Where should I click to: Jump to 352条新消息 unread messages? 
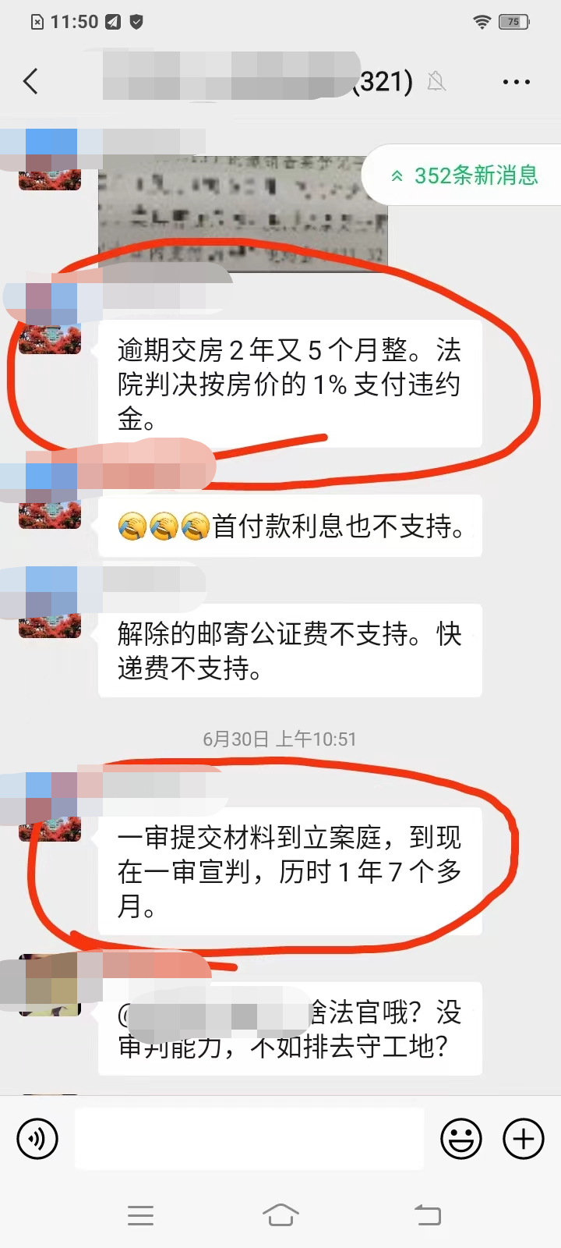click(x=464, y=175)
